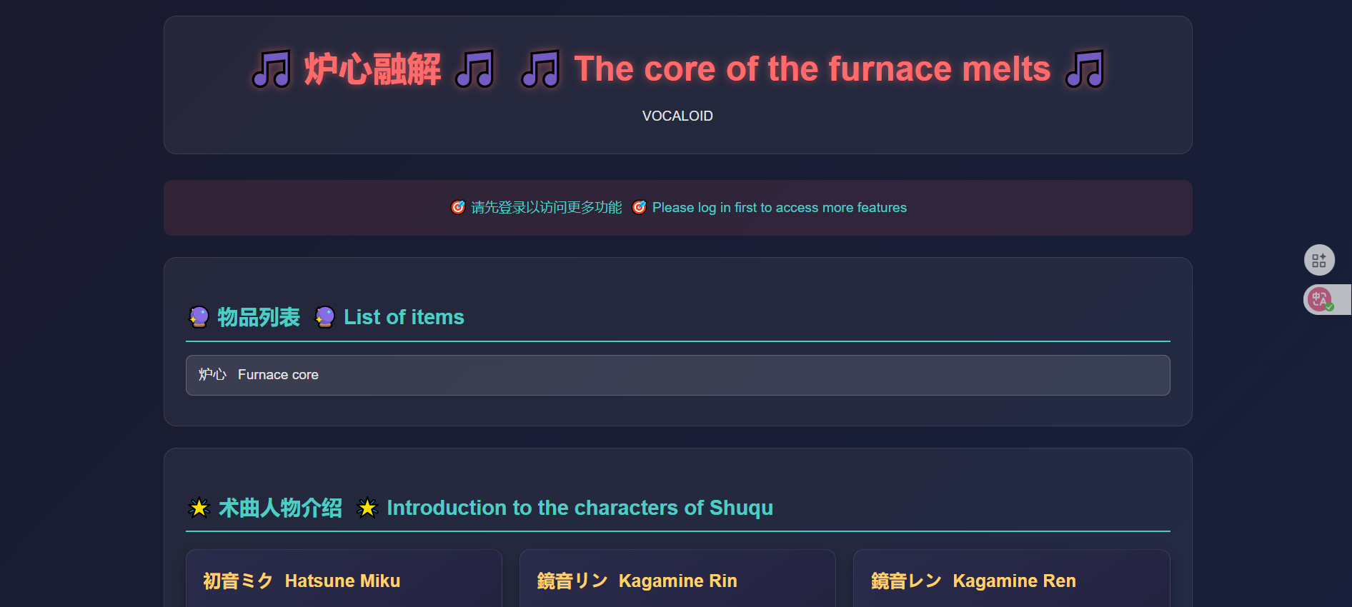Click the grid-plus extension icon on right edge

point(1319,260)
